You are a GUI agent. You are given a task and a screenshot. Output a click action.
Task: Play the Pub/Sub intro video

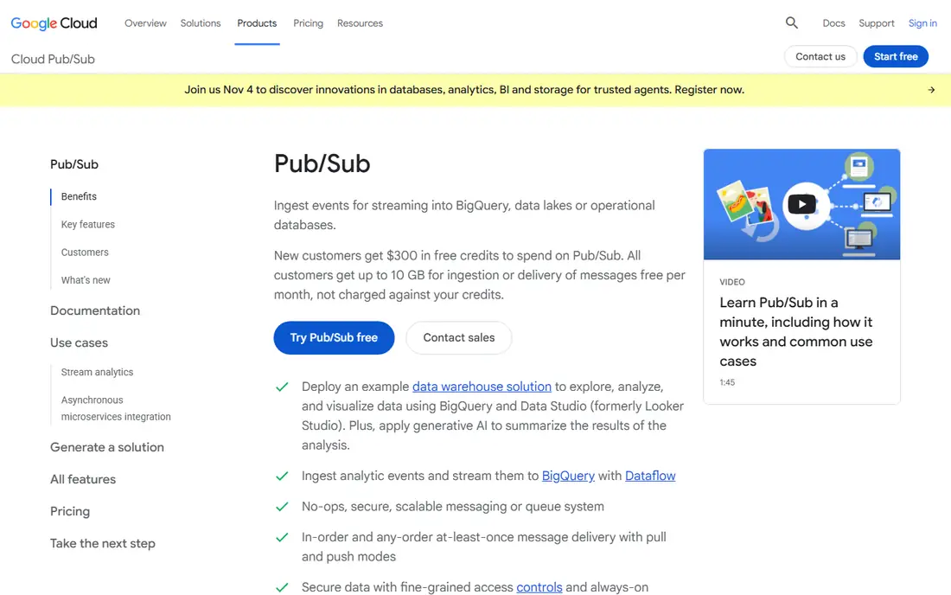[x=801, y=204]
